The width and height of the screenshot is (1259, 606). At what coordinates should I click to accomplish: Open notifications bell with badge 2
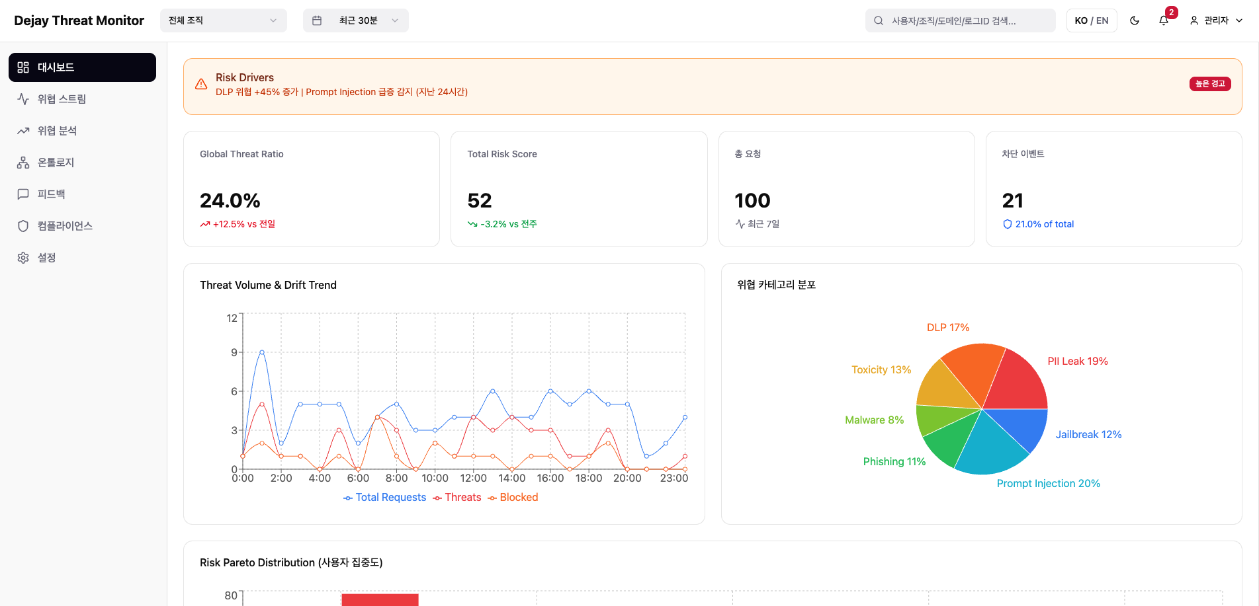pyautogui.click(x=1164, y=20)
